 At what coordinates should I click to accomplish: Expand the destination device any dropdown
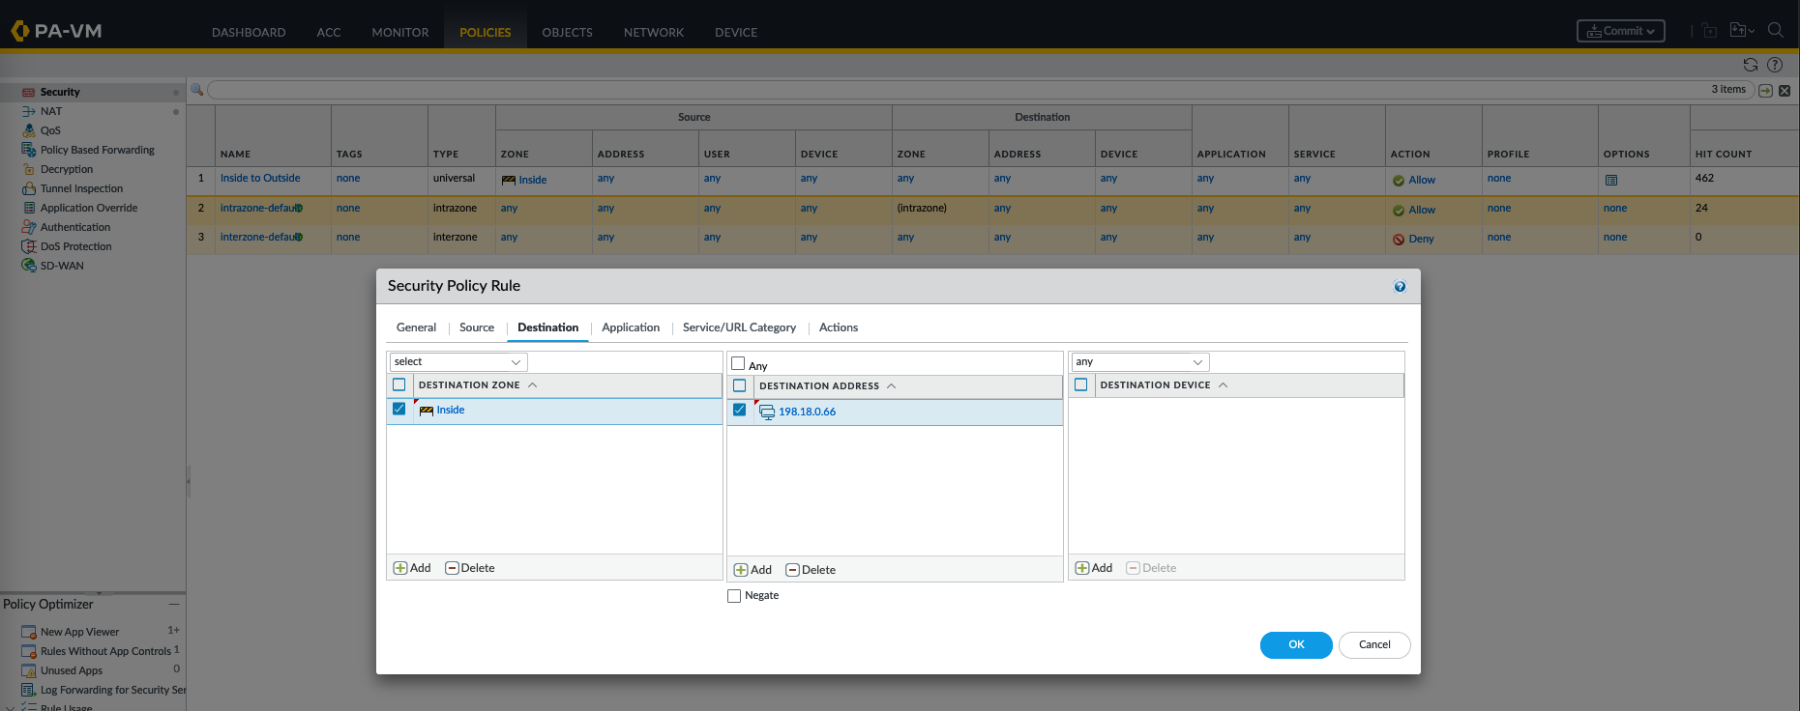(1139, 362)
